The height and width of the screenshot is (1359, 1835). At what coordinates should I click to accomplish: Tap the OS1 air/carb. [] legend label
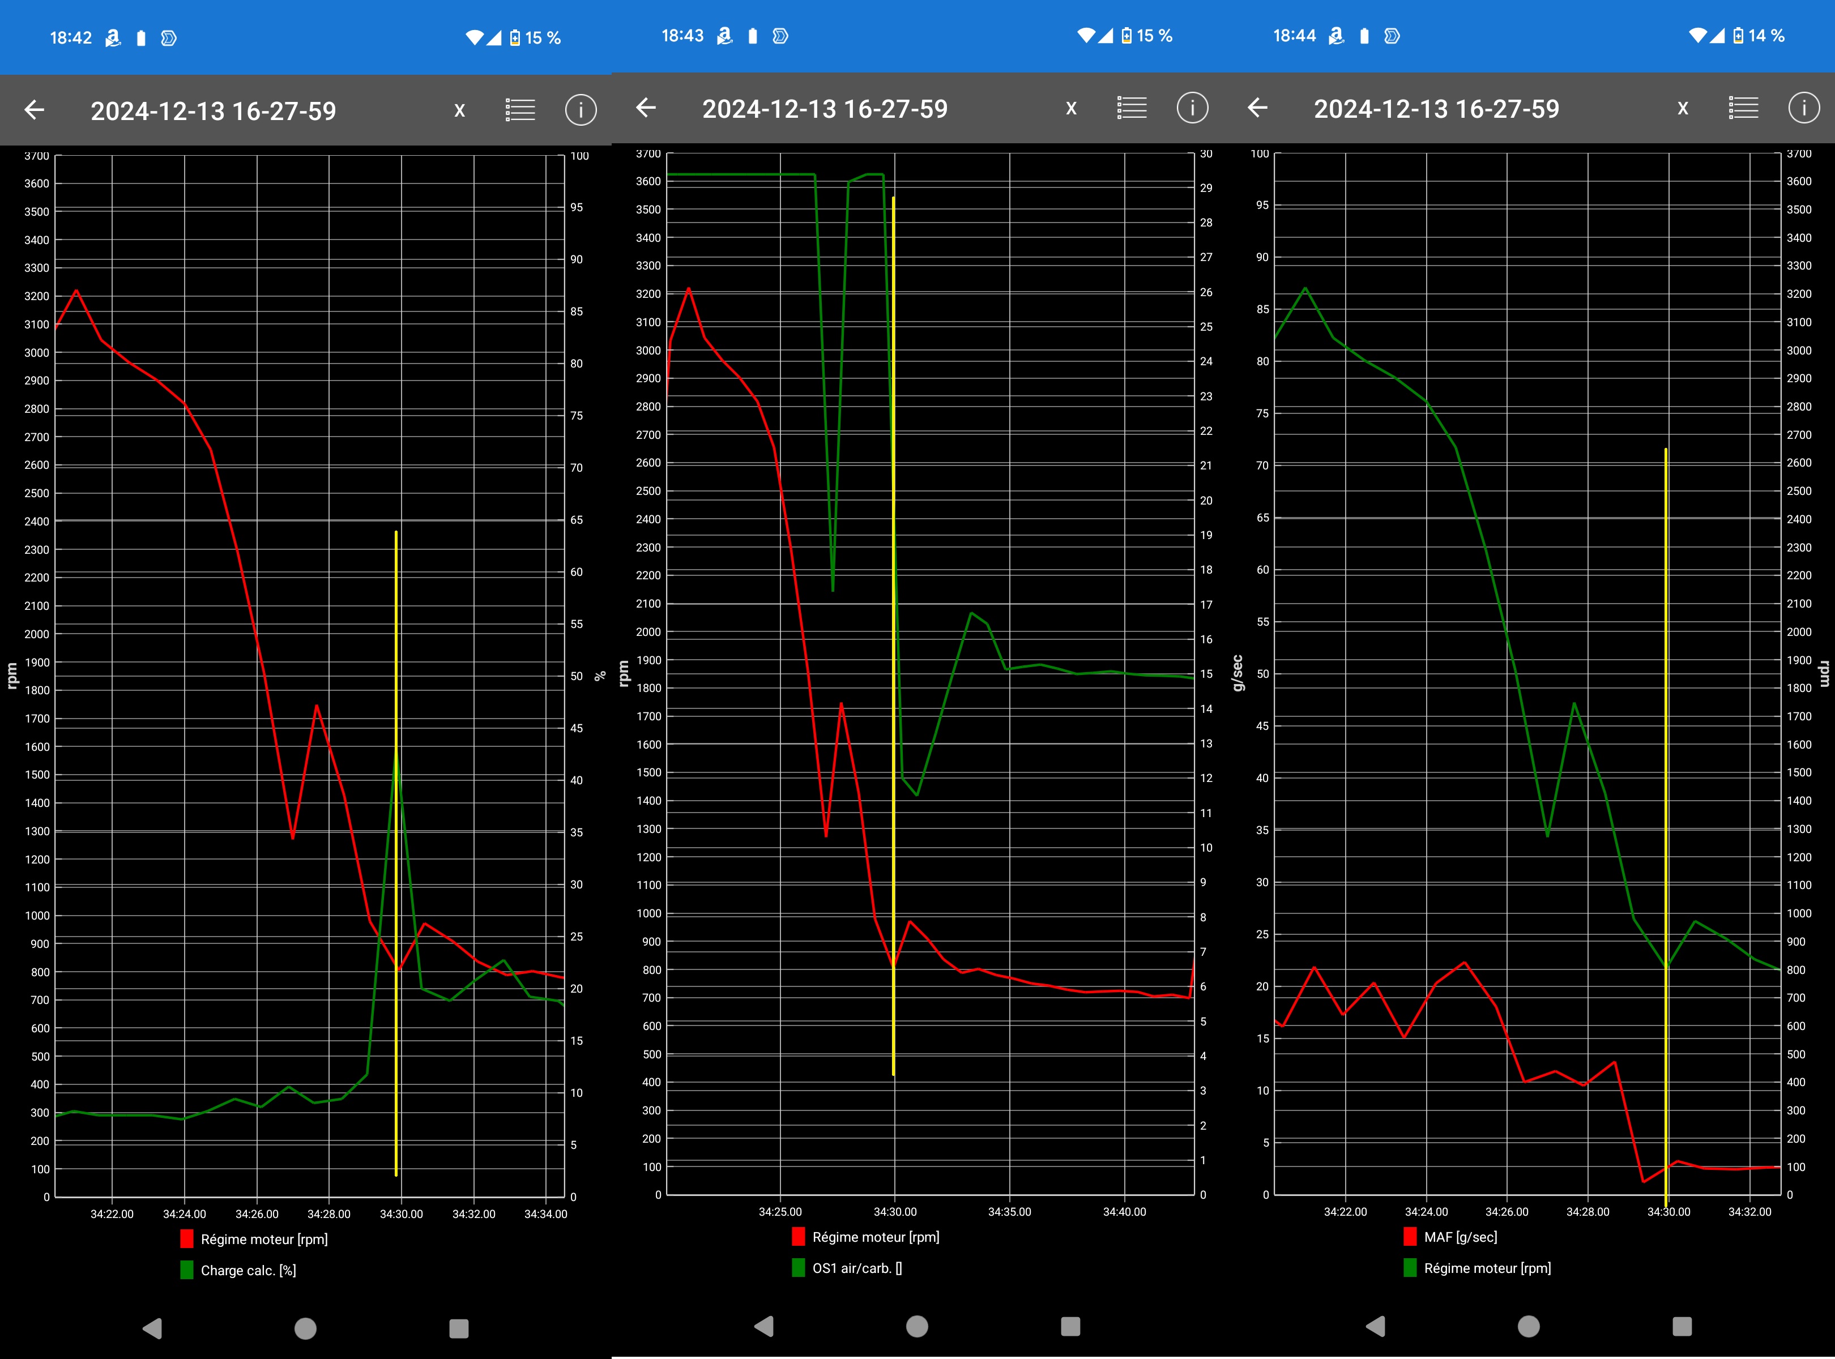pyautogui.click(x=857, y=1268)
